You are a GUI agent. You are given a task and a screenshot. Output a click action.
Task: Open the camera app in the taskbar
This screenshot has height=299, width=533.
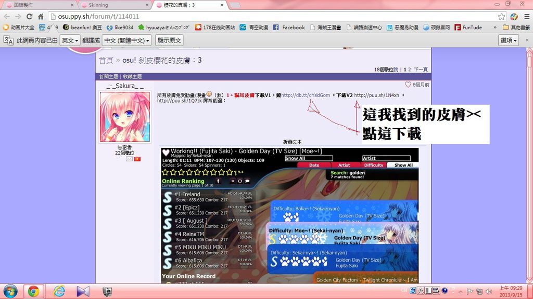[x=107, y=291]
